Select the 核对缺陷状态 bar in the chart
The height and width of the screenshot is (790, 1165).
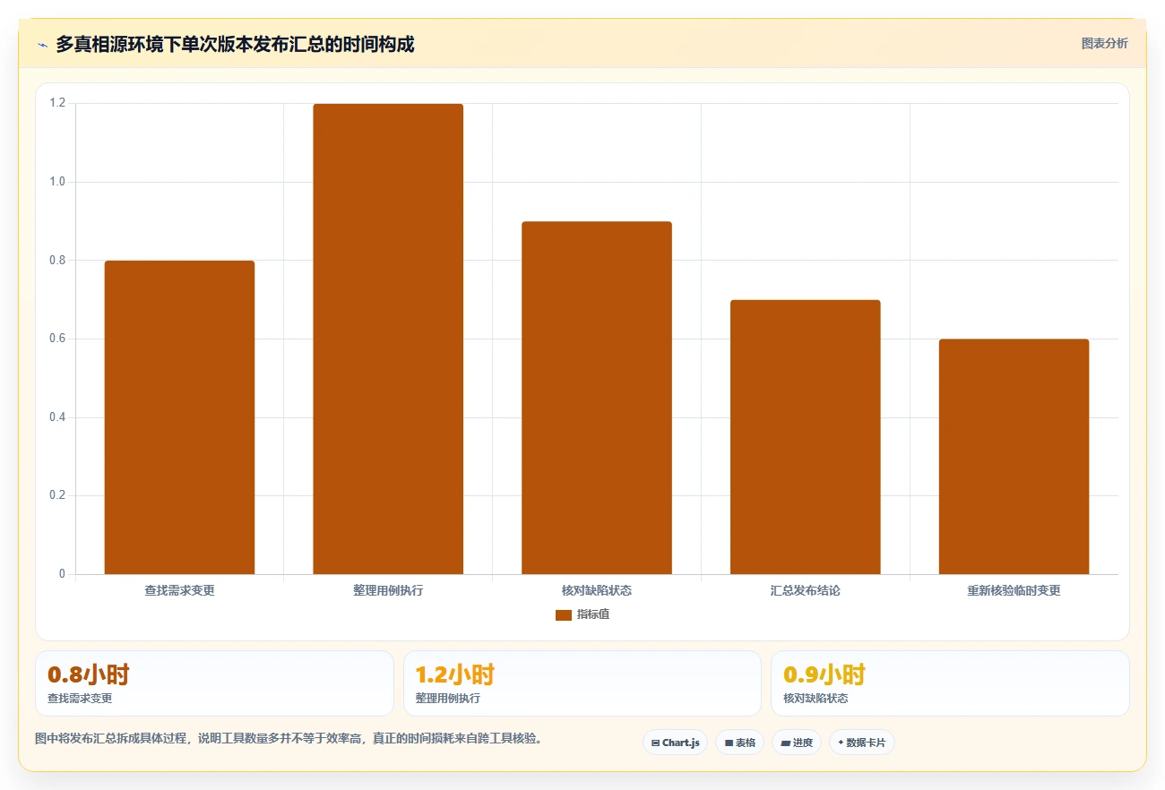tap(597, 398)
